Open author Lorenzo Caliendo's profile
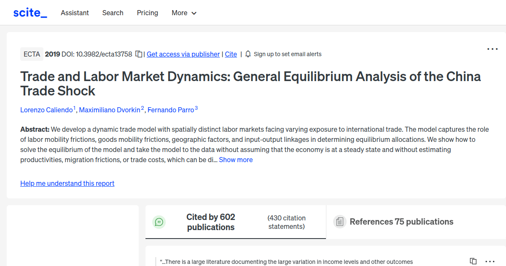The width and height of the screenshot is (506, 266). (x=46, y=110)
